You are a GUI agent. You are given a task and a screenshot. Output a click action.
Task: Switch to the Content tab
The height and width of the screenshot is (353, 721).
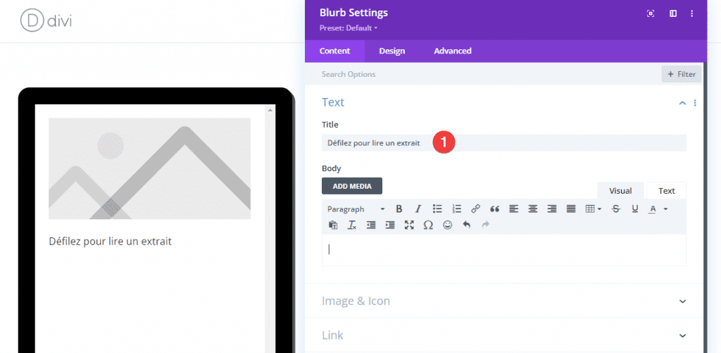pos(334,51)
